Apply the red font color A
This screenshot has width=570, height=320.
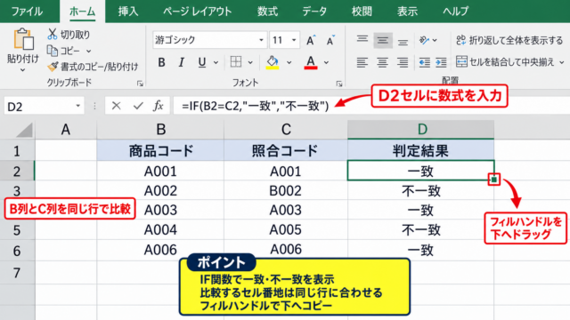(311, 62)
